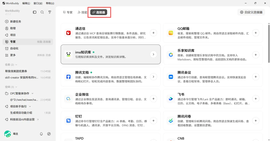Expand 科技前沿AI内容运营 chevron
270x141 pixels.
(38, 119)
